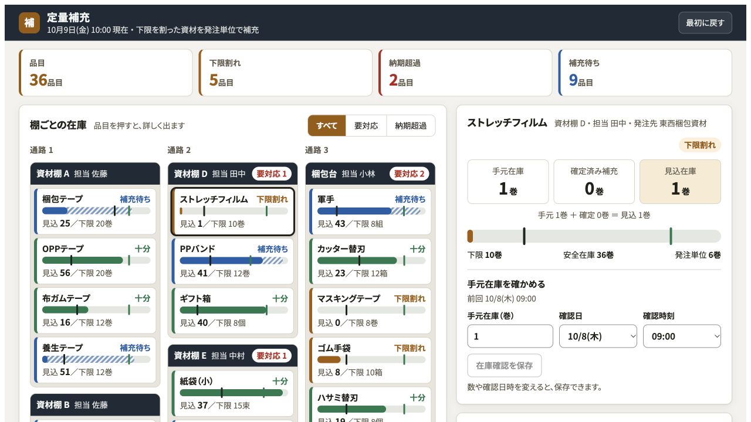Select the 布ガムテープ item card

point(95,311)
